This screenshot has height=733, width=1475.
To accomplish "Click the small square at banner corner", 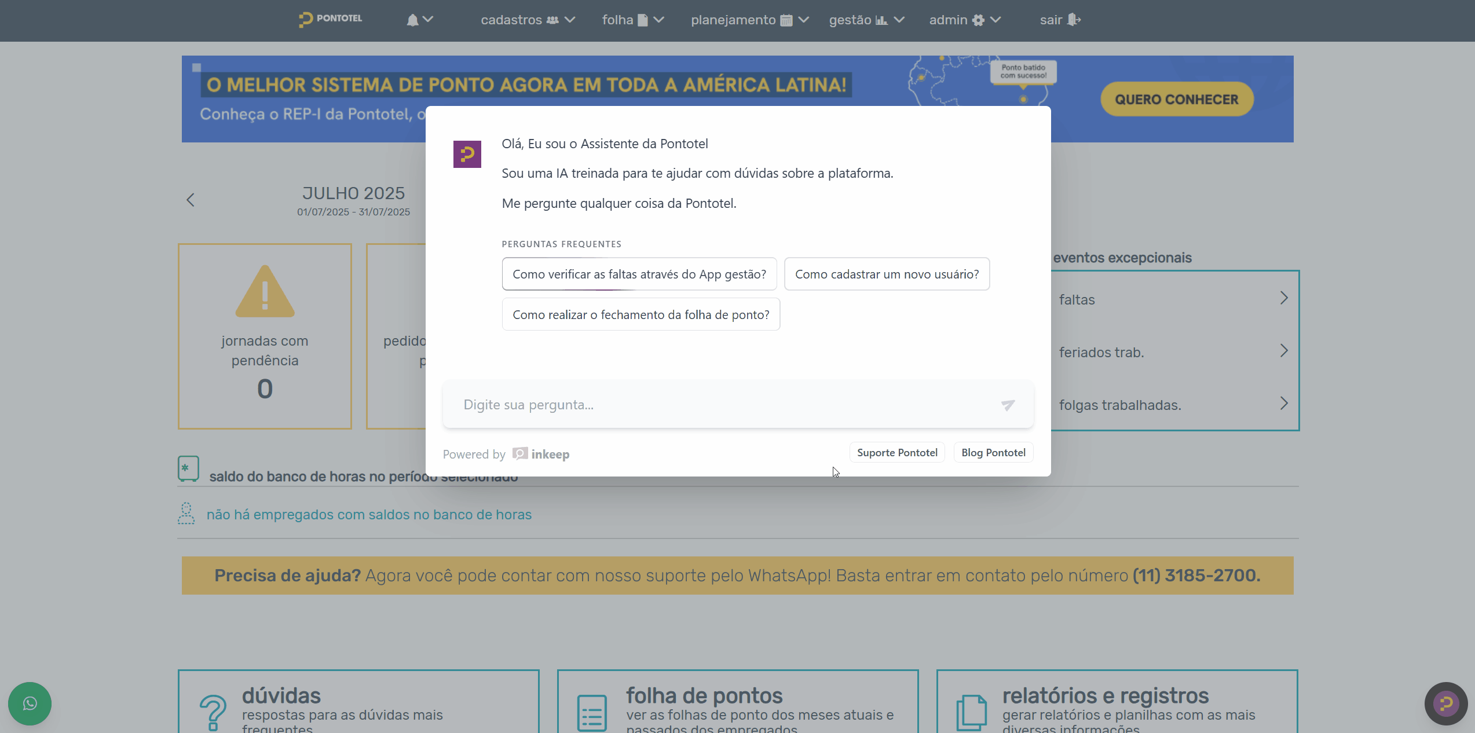I will coord(197,68).
